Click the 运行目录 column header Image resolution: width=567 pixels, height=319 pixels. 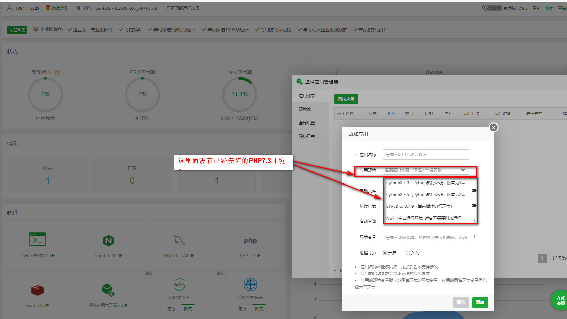(x=472, y=114)
